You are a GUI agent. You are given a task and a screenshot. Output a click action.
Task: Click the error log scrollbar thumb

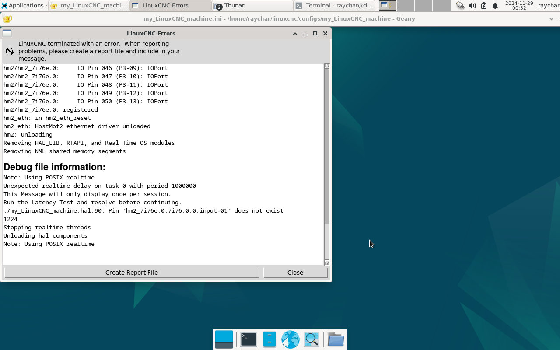(327, 242)
